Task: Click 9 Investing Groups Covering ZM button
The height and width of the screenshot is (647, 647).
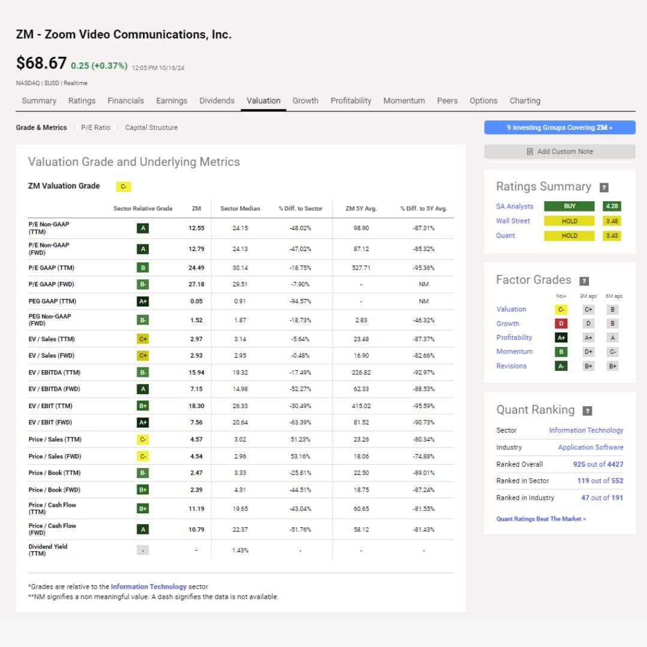Action: coord(560,128)
